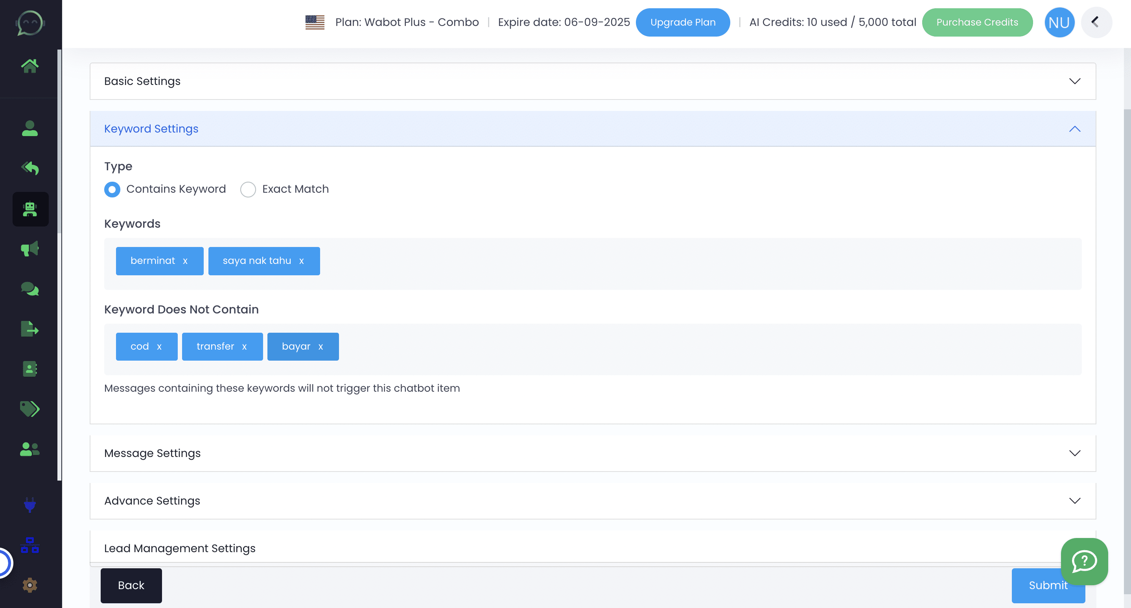Open the Home dashboard icon
The image size is (1131, 608).
[x=29, y=66]
